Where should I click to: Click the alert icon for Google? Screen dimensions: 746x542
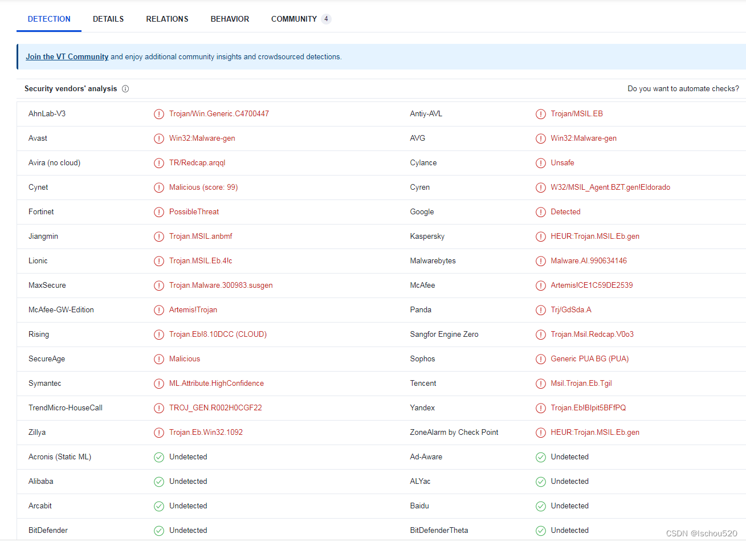(x=541, y=212)
